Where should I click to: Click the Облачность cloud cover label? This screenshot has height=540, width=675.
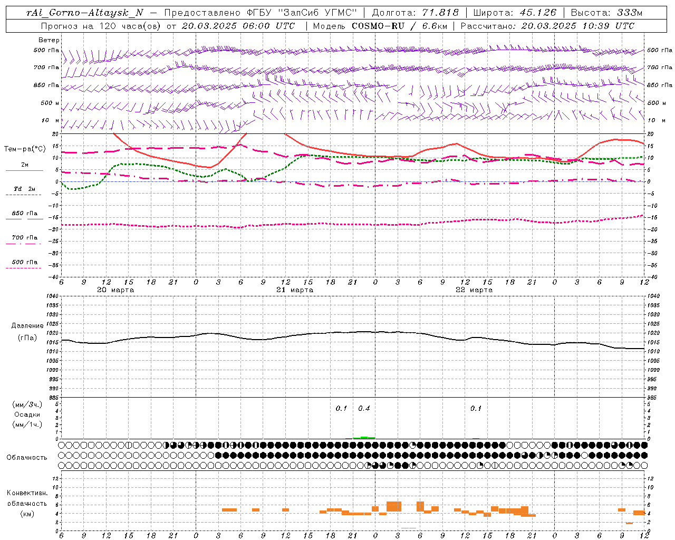(27, 458)
